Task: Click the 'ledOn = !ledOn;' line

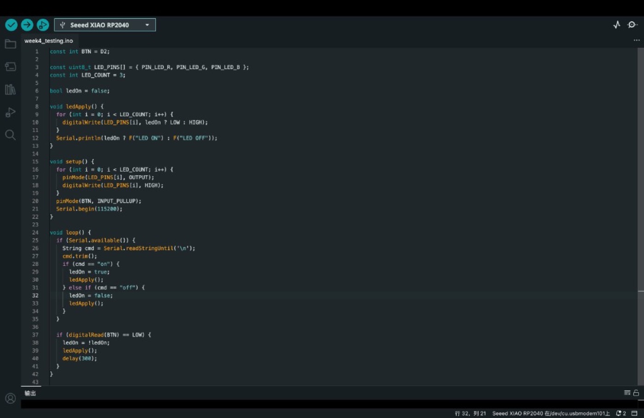Action: (86, 343)
